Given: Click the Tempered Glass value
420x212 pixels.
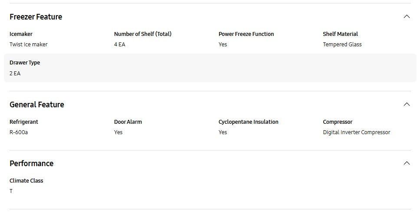Looking at the screenshot, I should coord(342,45).
